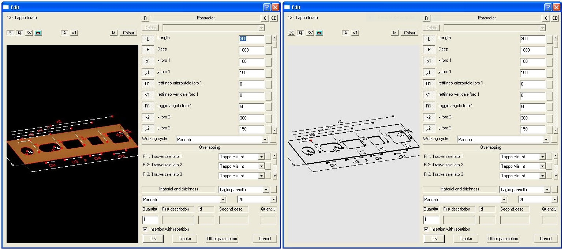The width and height of the screenshot is (564, 250).
Task: Click y1 parameter button in left window
Action: coord(148,73)
